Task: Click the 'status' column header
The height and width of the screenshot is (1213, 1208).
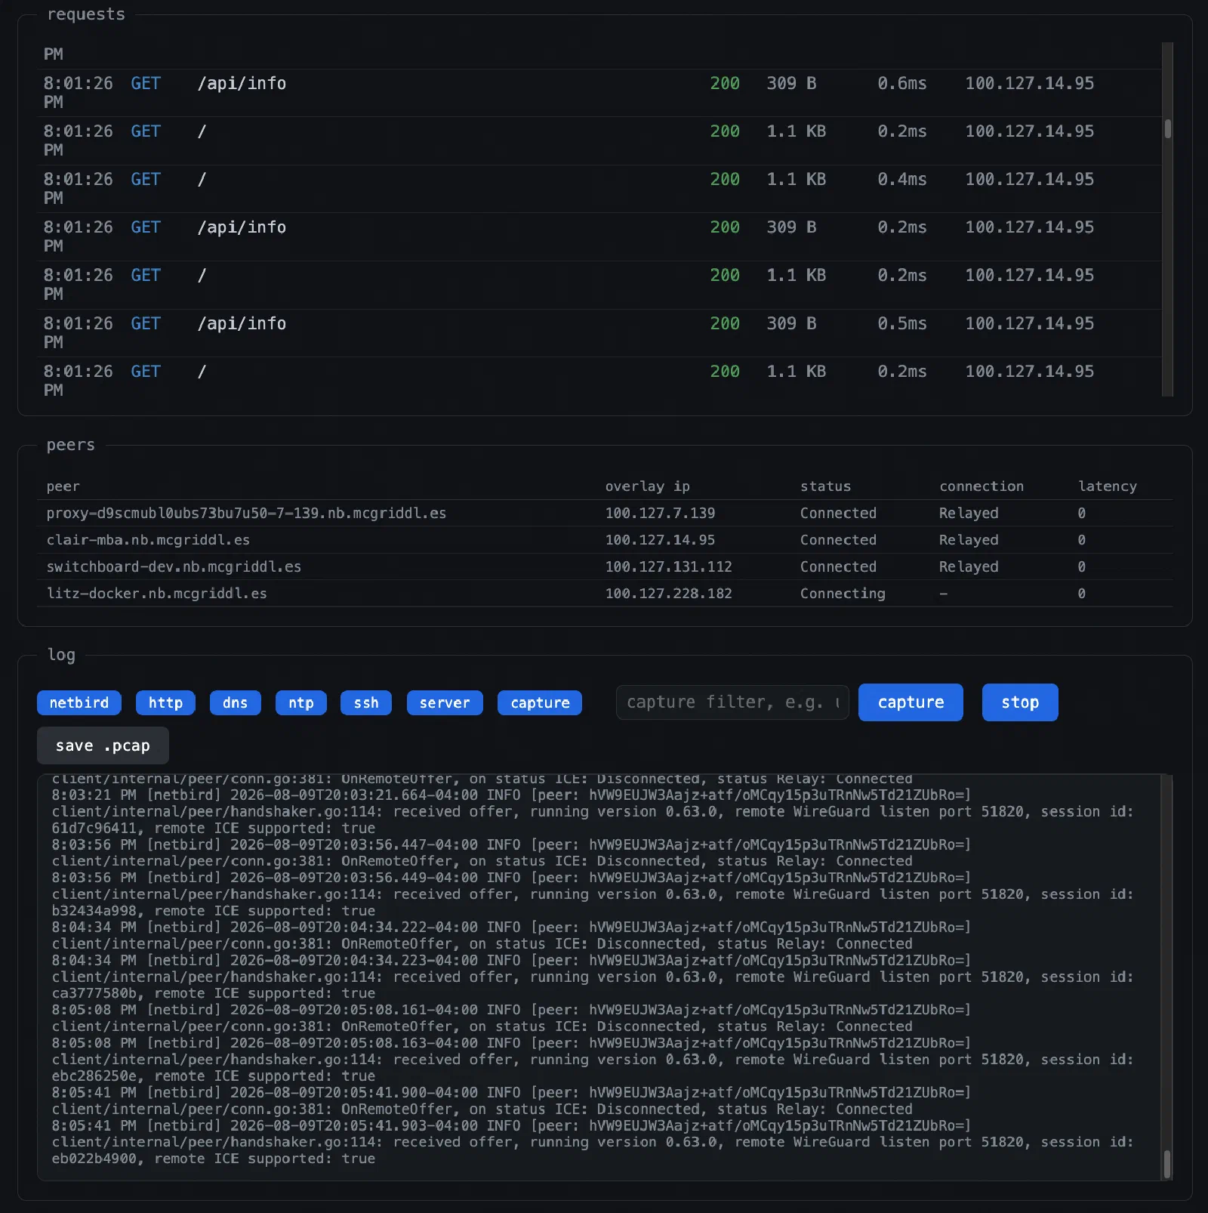Action: coord(825,486)
